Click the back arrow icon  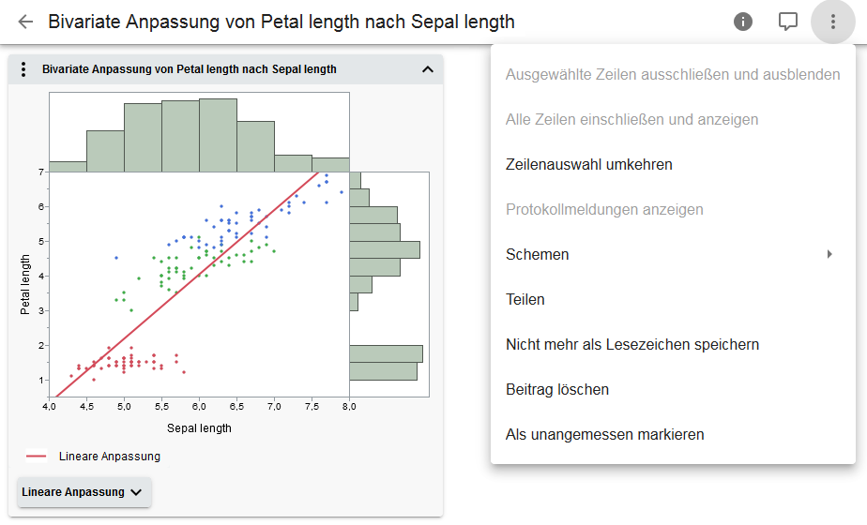click(25, 22)
